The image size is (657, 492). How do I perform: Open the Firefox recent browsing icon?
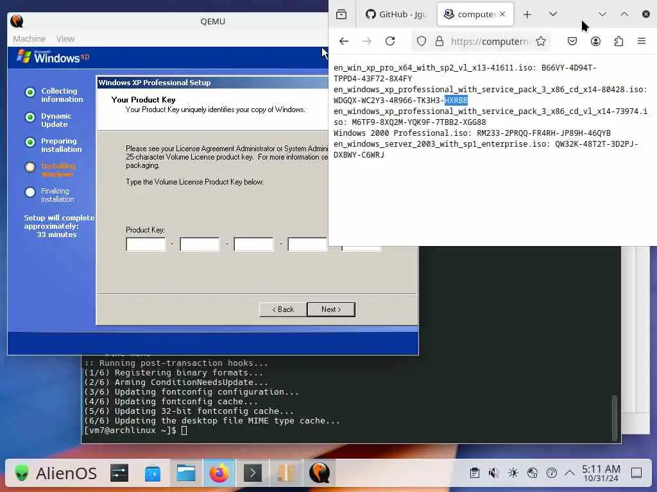point(341,14)
